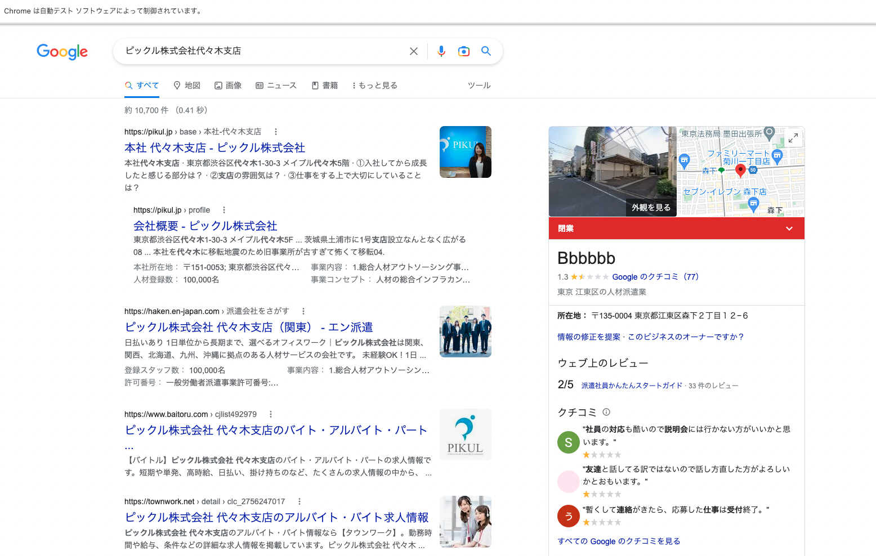
Task: Open the もっと見る menu
Action: (x=375, y=86)
